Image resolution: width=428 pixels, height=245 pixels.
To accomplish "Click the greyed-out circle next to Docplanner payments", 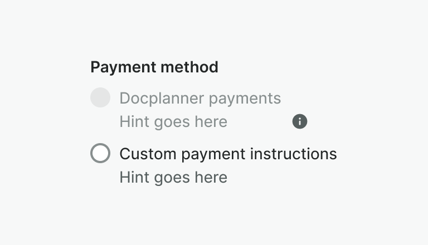I will click(x=100, y=98).
